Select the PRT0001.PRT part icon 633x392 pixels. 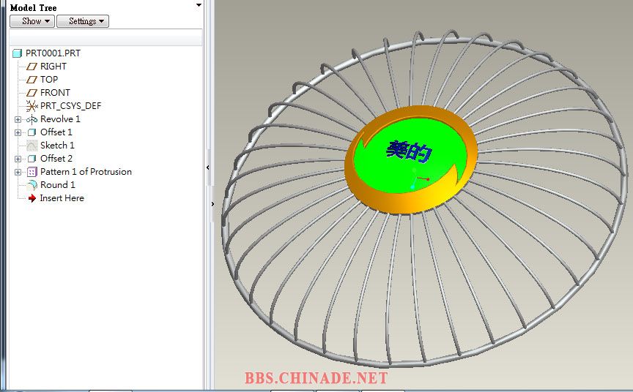[x=17, y=53]
